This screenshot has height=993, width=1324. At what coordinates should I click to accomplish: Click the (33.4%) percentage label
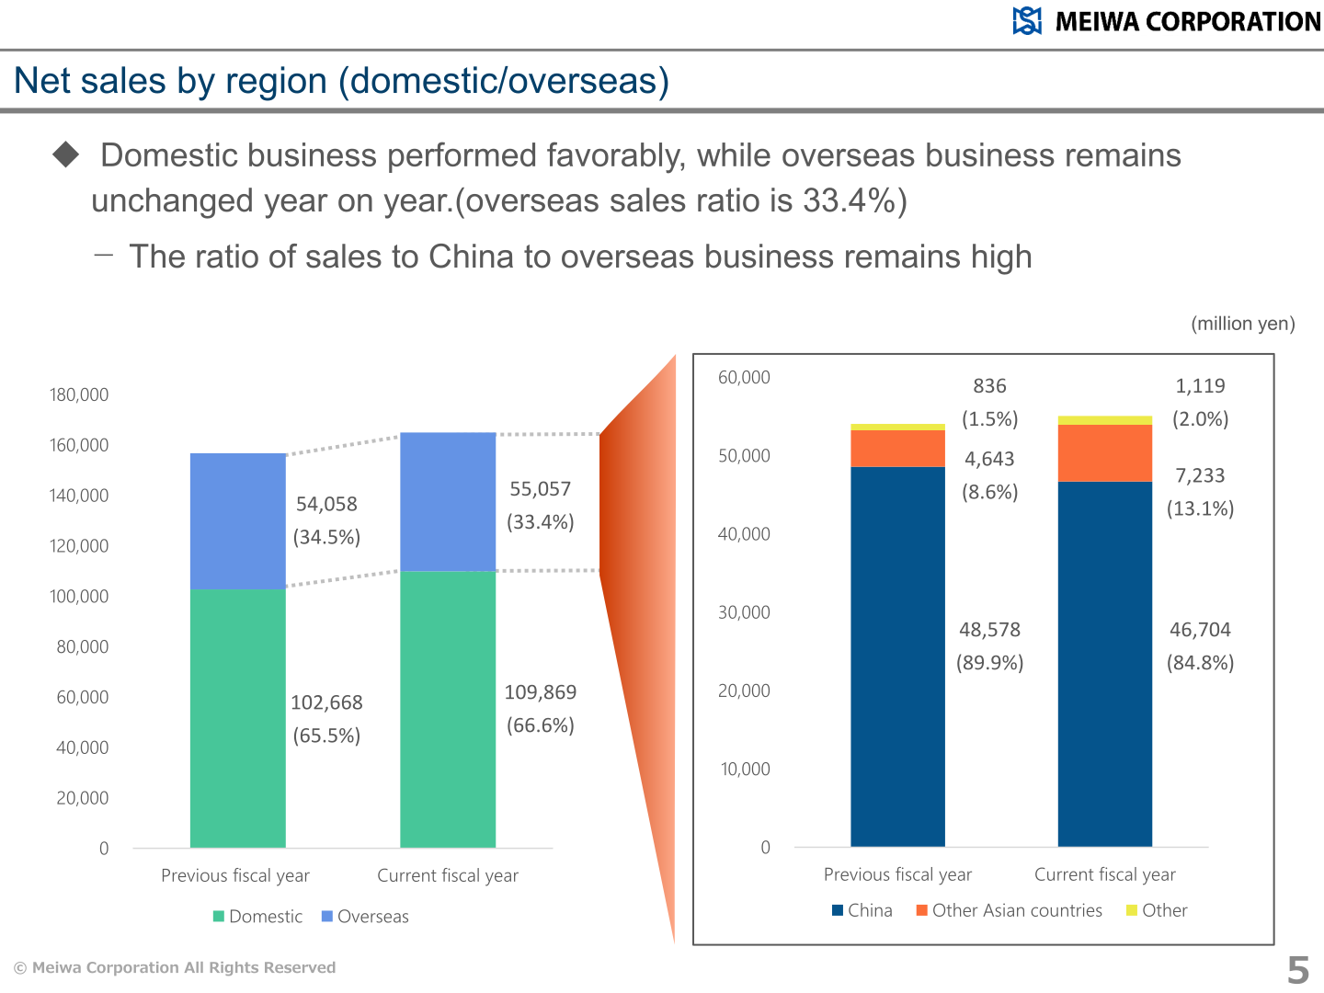click(x=541, y=522)
